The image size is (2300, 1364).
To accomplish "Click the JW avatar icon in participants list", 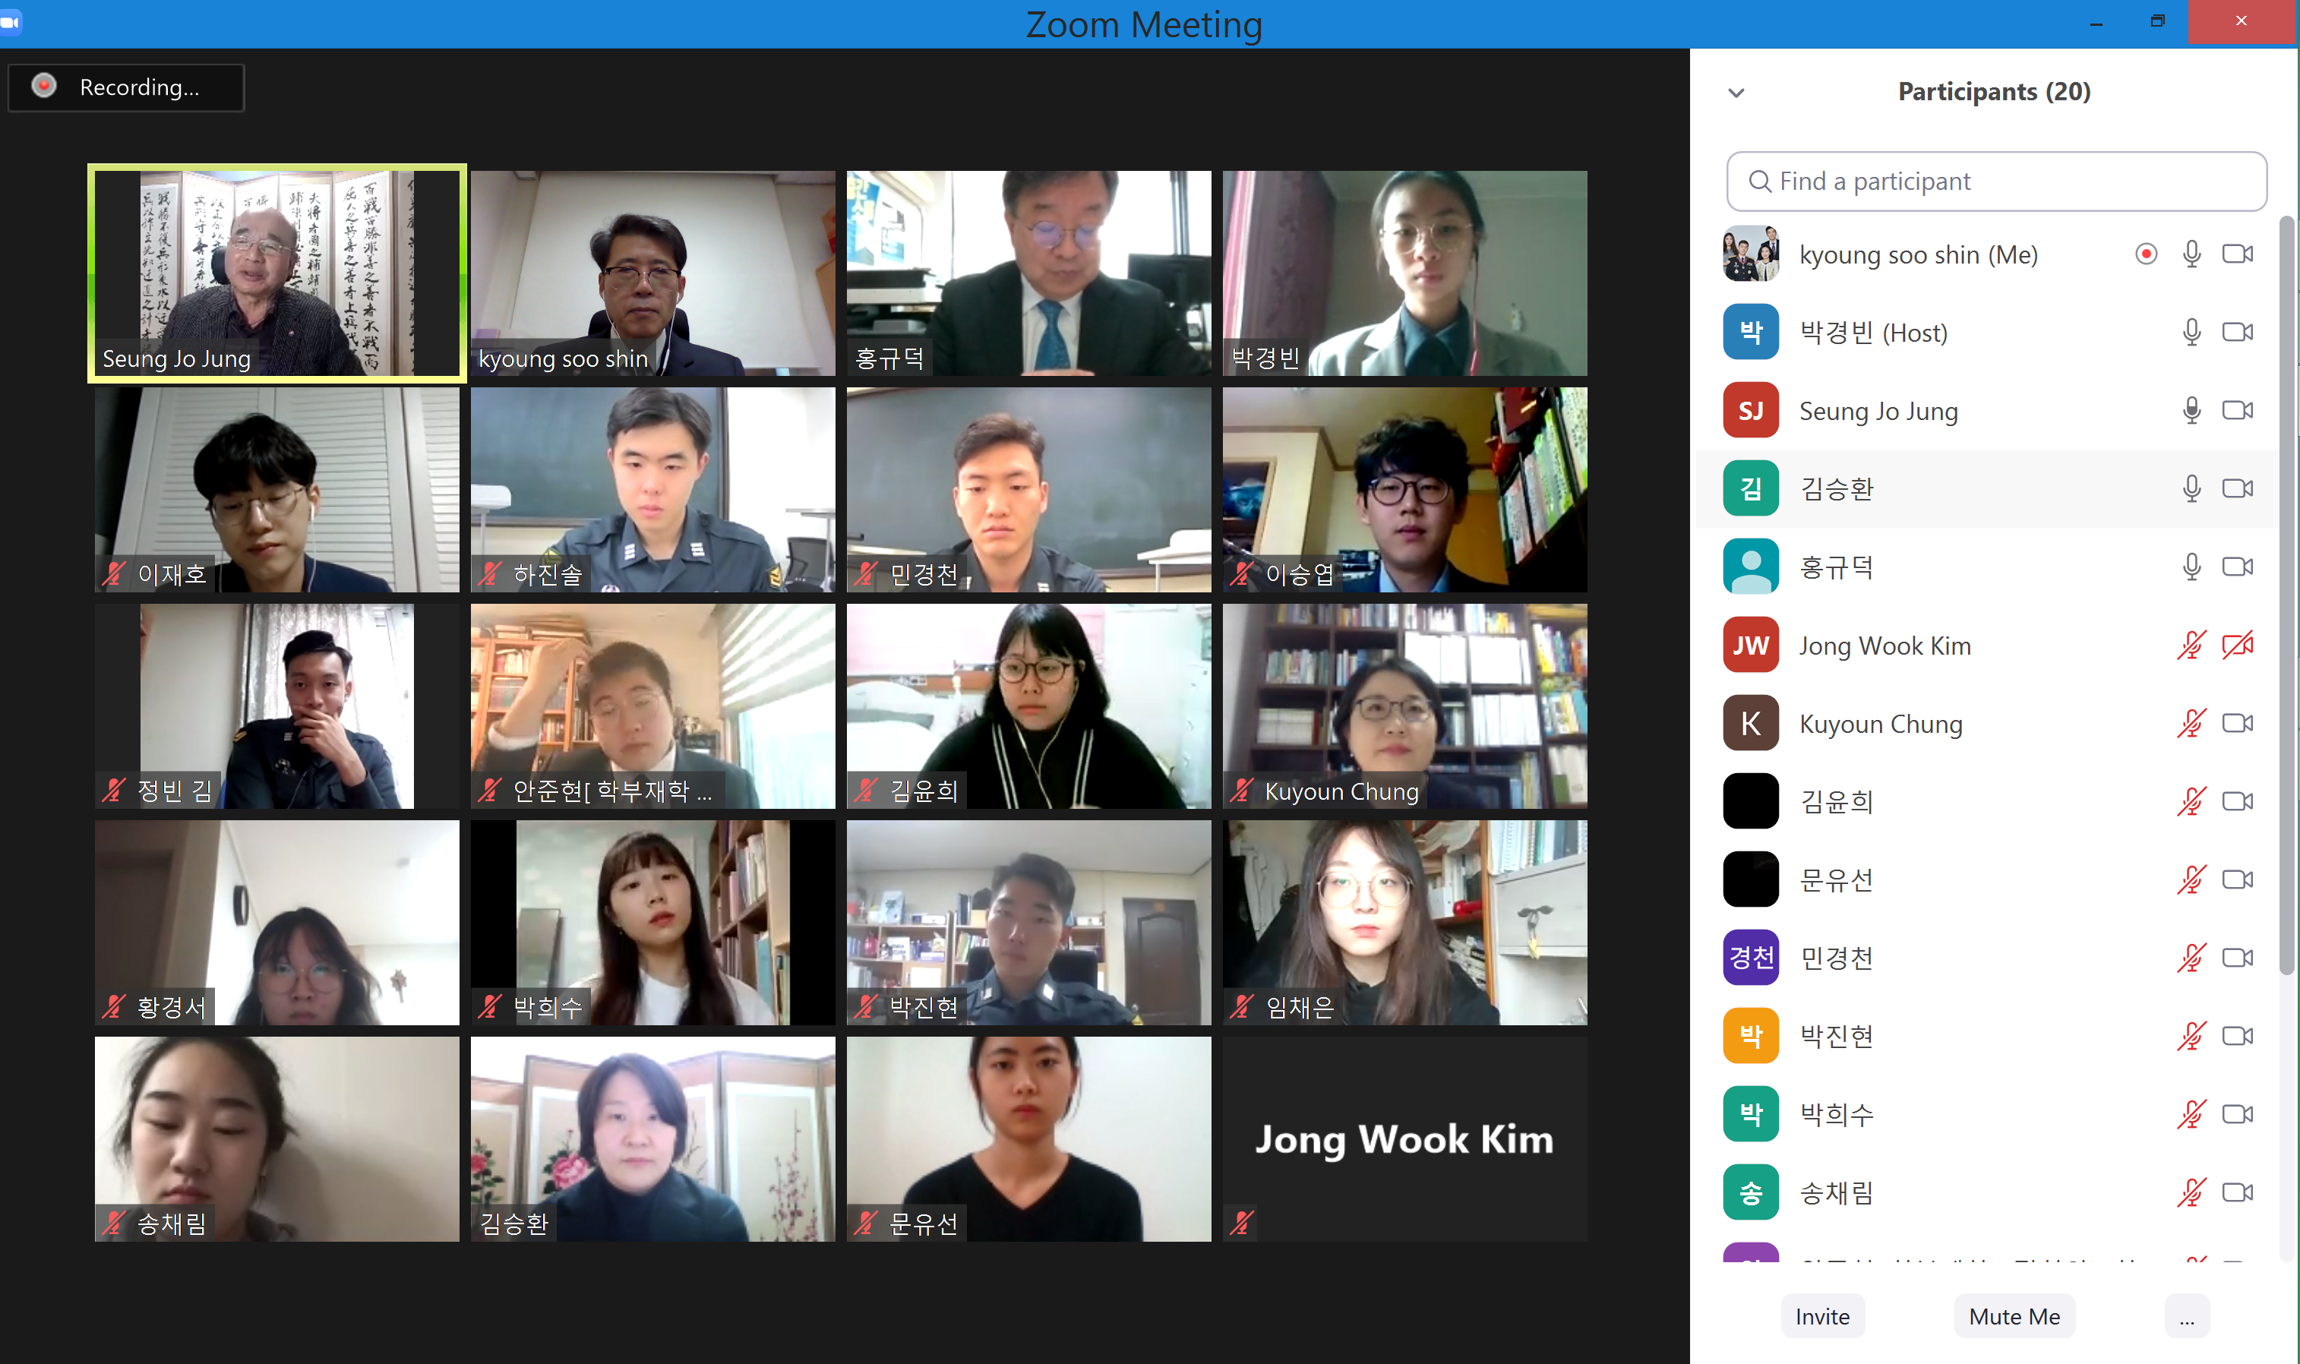I will [1750, 646].
